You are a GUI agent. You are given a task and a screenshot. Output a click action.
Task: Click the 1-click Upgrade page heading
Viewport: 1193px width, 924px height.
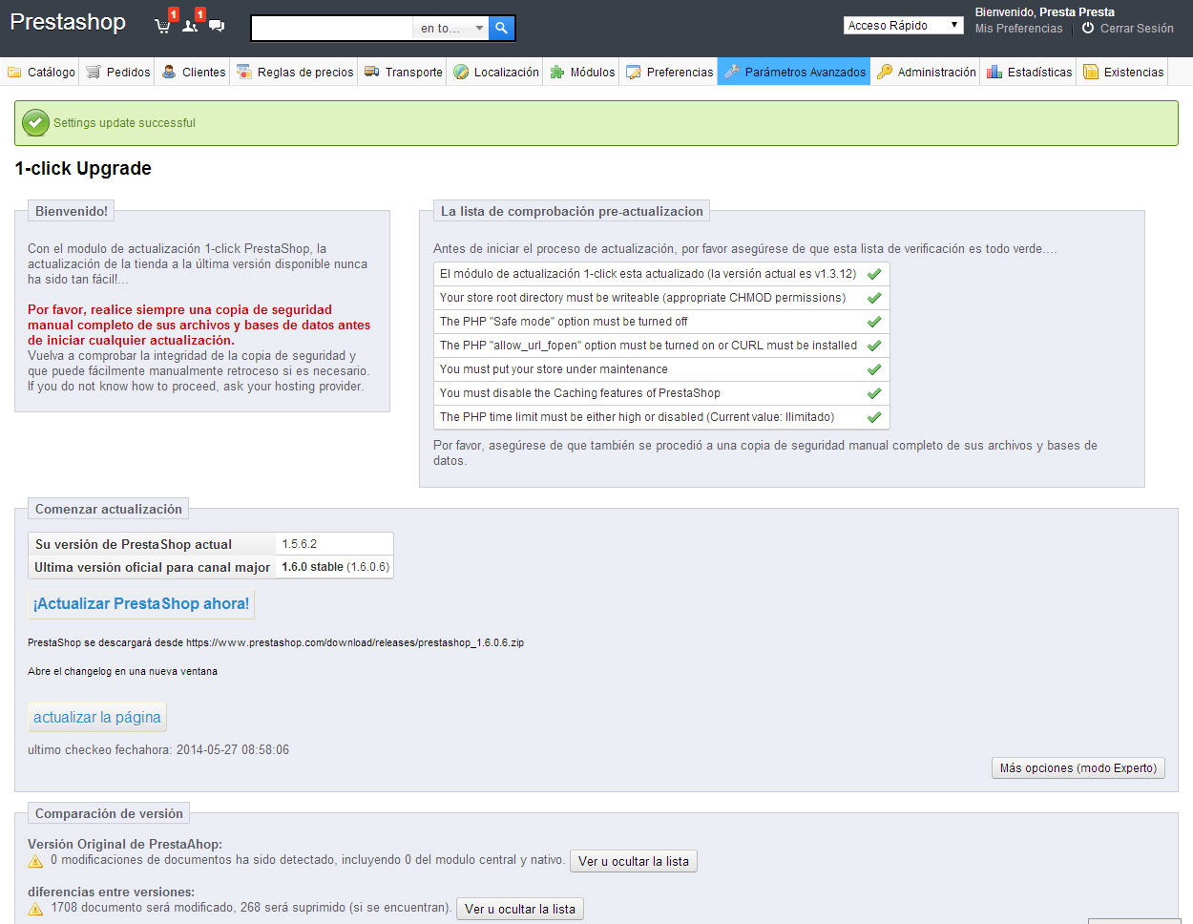[83, 169]
